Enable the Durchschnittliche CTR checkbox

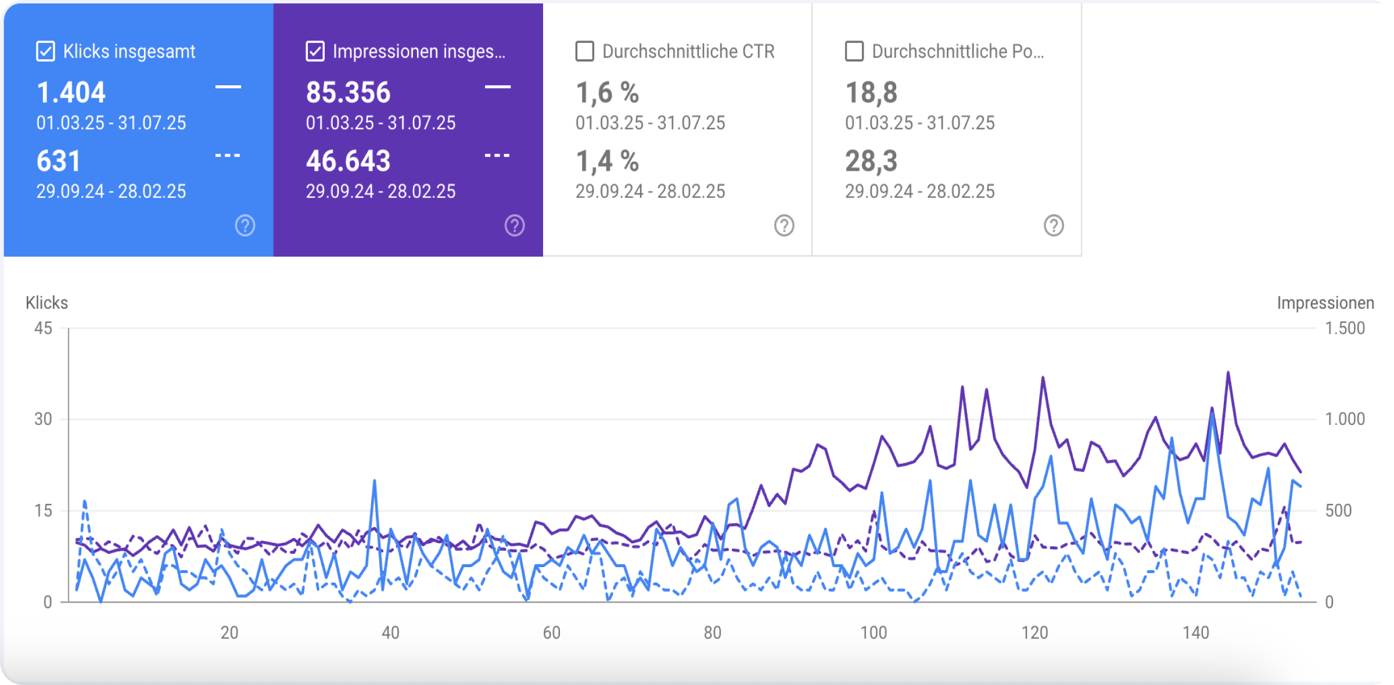tap(584, 51)
